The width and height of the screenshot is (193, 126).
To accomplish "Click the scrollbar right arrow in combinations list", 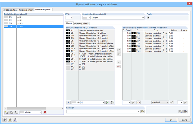I will tap(62, 108).
